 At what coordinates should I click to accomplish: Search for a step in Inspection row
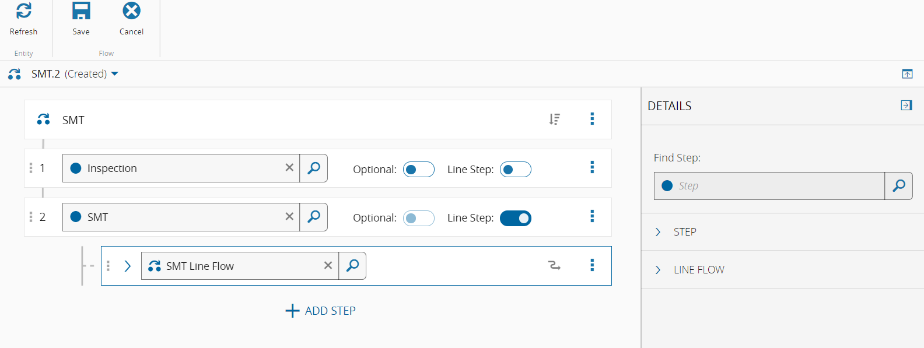coord(314,168)
